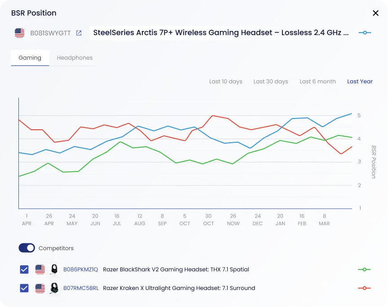
Task: Click US flag beside B07RMC5BRL
Action: click(40, 288)
